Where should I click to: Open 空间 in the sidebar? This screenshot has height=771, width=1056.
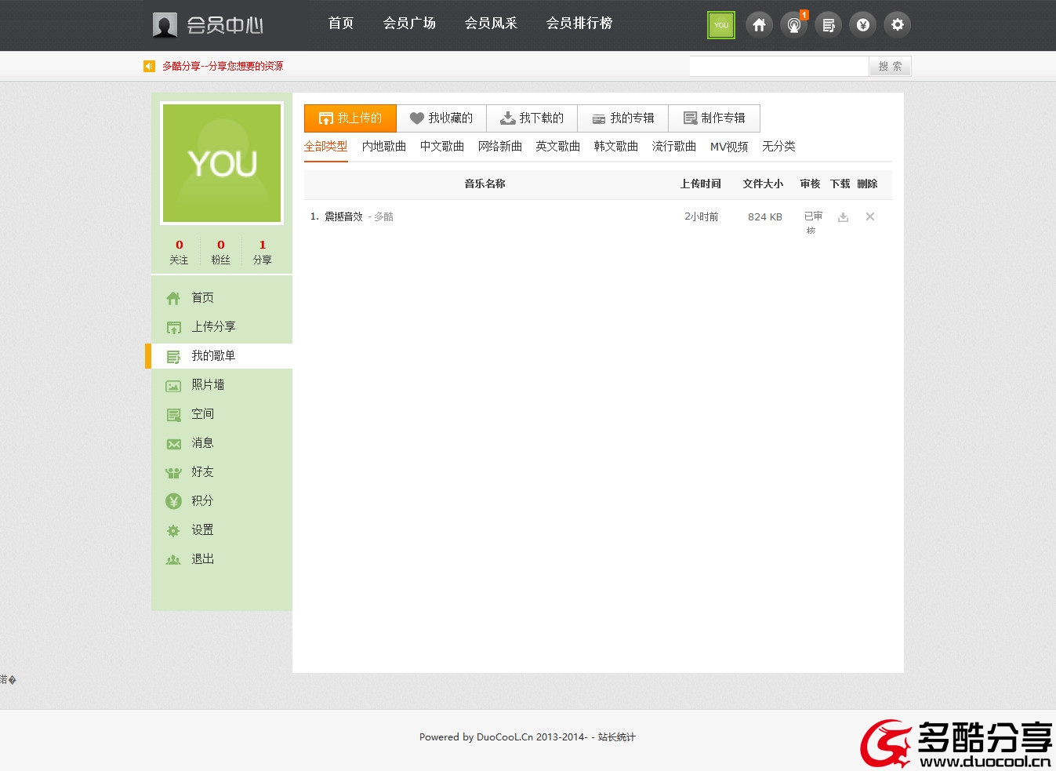click(x=202, y=413)
